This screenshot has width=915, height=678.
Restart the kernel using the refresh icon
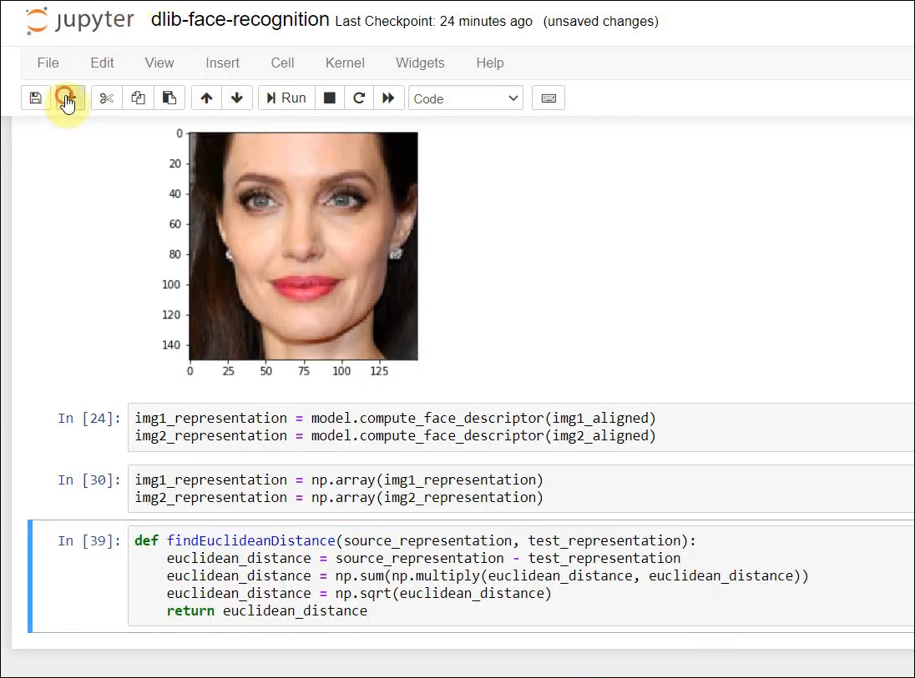tap(359, 98)
